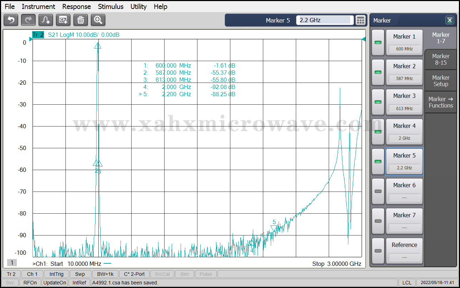
Task: Open Marker Functions tab
Action: pyautogui.click(x=441, y=102)
